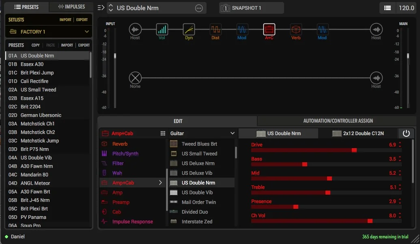The height and width of the screenshot is (244, 420).
Task: Click the Host output block on path 2
Action: (x=376, y=78)
